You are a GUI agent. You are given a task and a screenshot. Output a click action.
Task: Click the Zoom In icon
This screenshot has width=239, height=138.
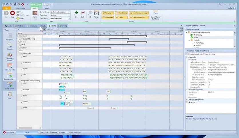[76, 13]
